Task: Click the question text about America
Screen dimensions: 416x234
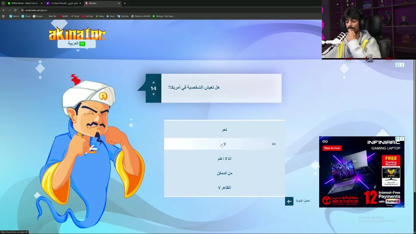Action: pos(194,87)
